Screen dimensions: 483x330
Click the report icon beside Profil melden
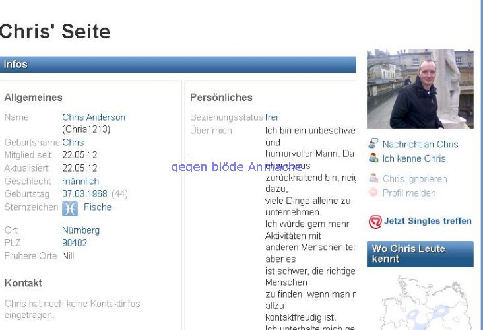pos(373,193)
